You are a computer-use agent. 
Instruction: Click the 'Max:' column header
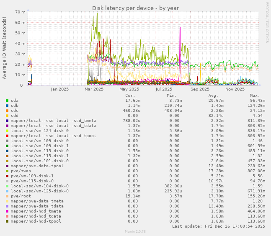click(x=255, y=96)
